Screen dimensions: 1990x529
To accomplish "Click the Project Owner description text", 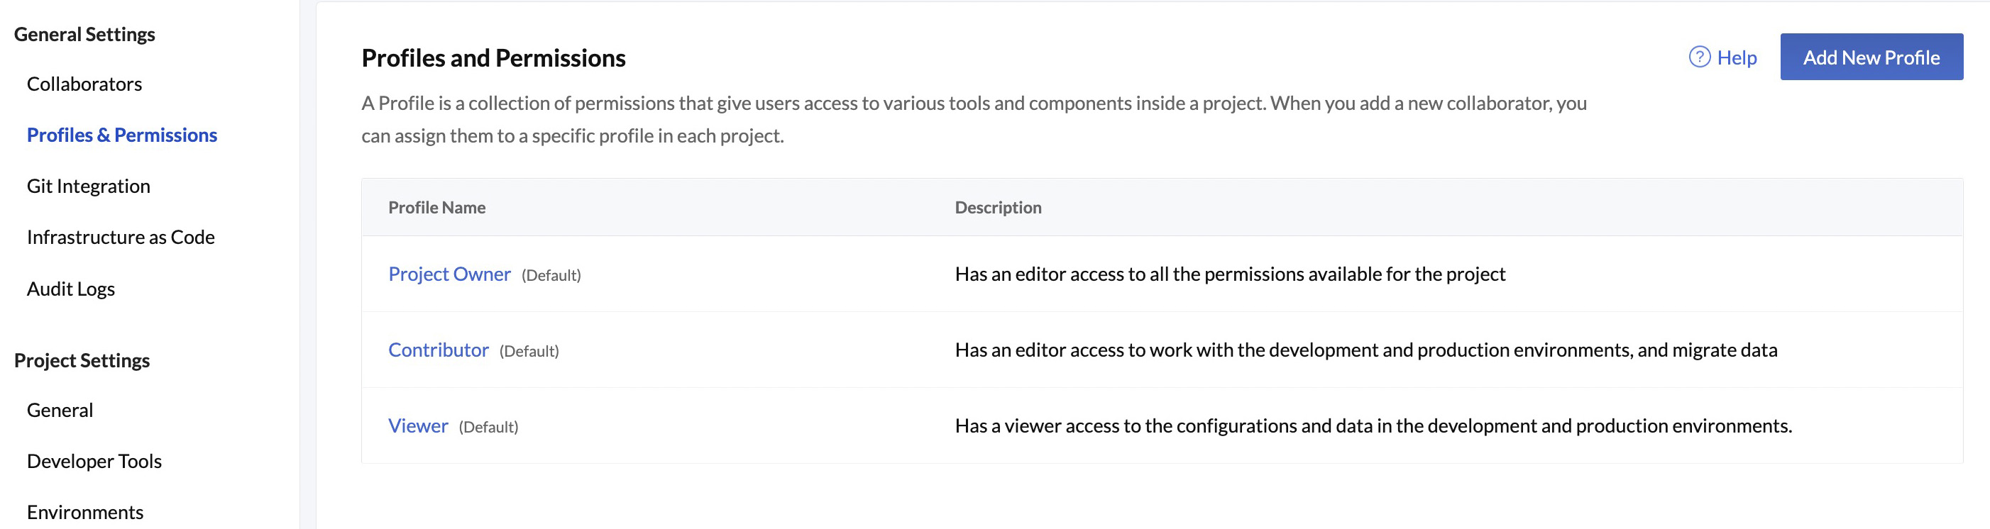I will [x=1229, y=274].
